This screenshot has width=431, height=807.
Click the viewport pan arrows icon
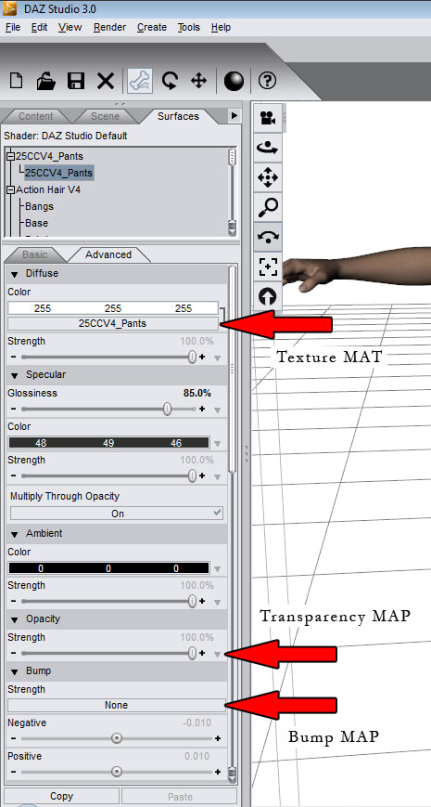tap(268, 177)
